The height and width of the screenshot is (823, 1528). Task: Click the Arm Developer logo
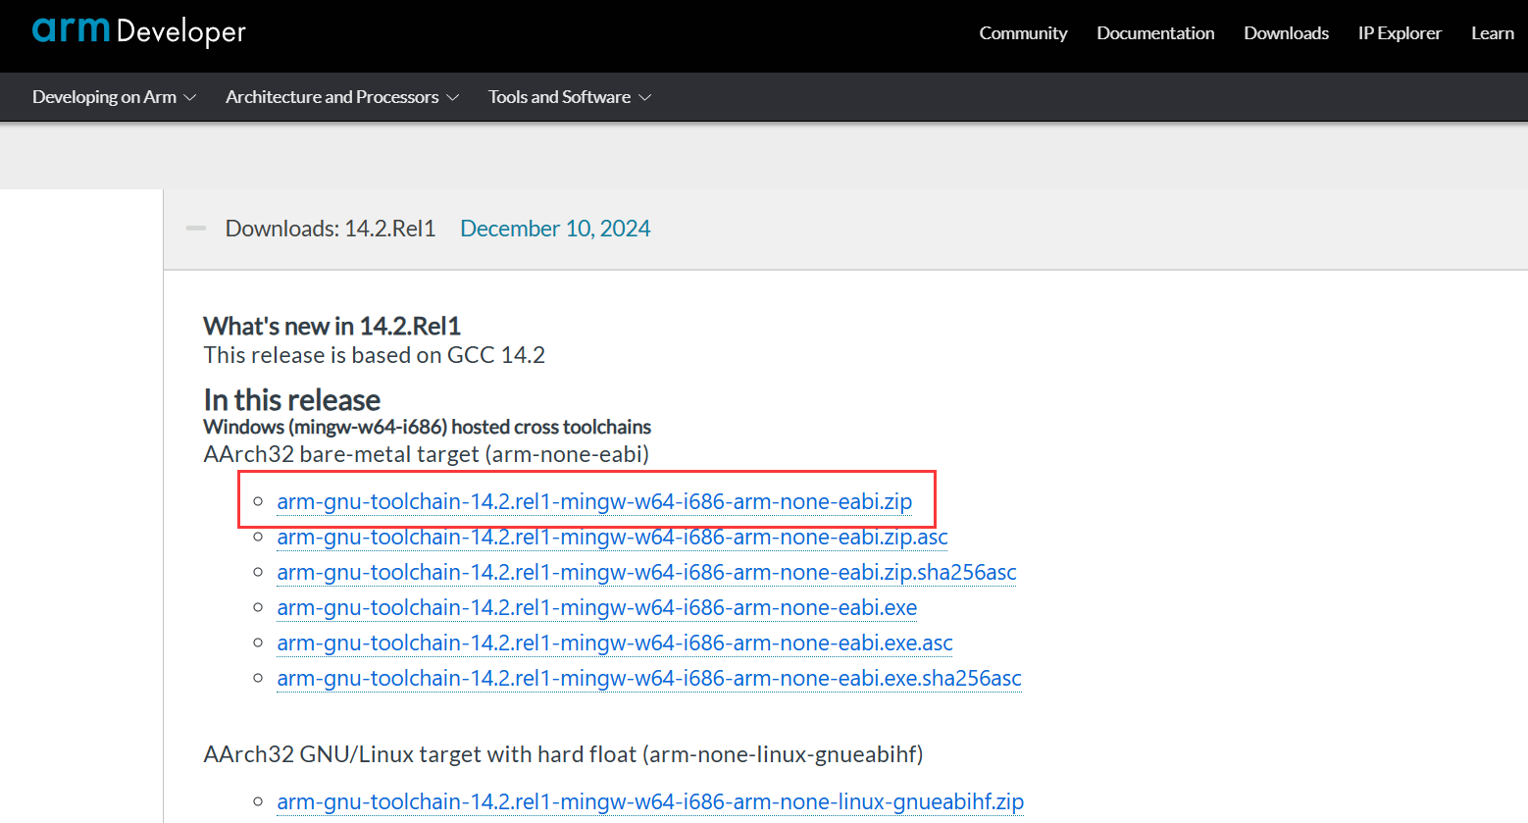[138, 31]
